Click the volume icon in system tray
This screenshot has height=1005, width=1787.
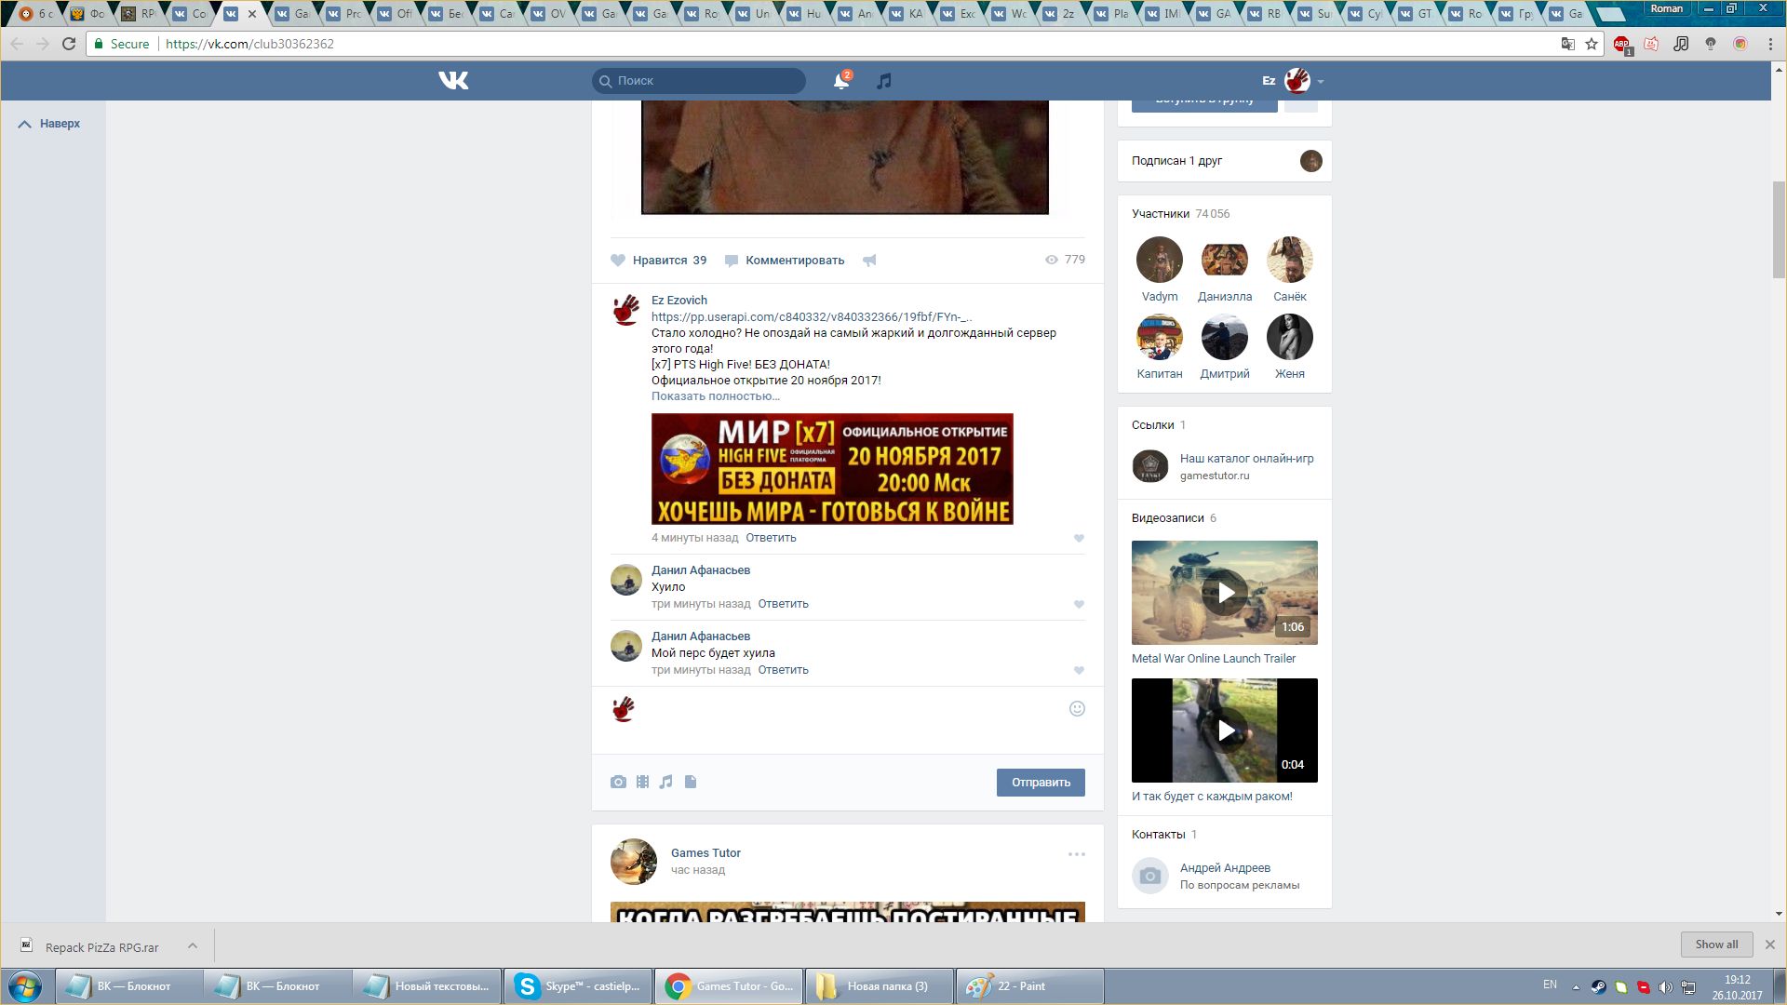click(1666, 987)
